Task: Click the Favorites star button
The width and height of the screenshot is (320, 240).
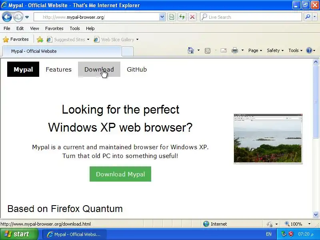Action: click(x=16, y=39)
